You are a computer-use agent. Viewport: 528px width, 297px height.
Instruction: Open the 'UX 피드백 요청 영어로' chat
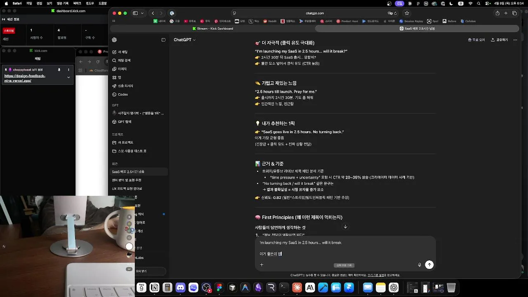pos(139,189)
